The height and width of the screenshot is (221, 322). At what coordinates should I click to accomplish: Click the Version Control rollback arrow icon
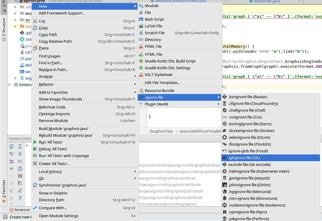[11, 161]
